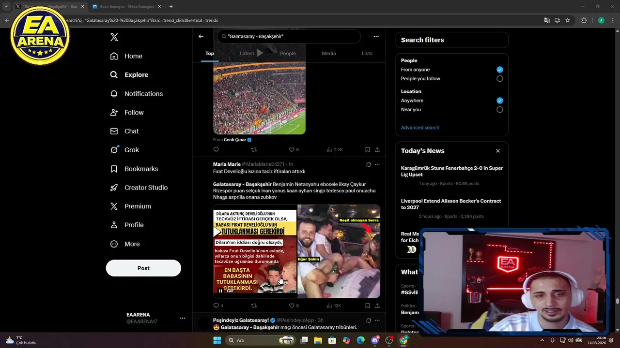Open Grok in the sidebar

click(x=124, y=150)
